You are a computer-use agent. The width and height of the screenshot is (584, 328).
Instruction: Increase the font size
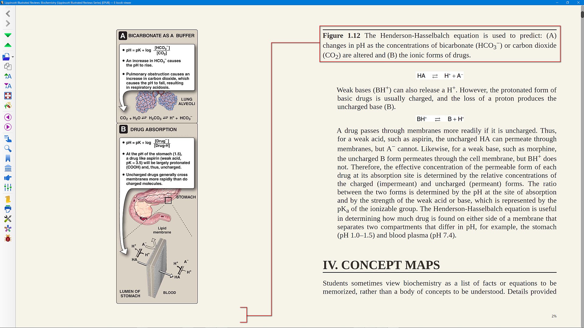point(8,76)
